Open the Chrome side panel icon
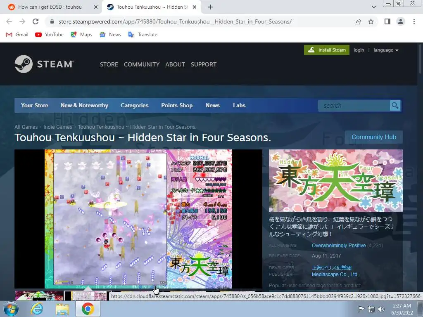Screen dimensions: 423x317 click(387, 21)
